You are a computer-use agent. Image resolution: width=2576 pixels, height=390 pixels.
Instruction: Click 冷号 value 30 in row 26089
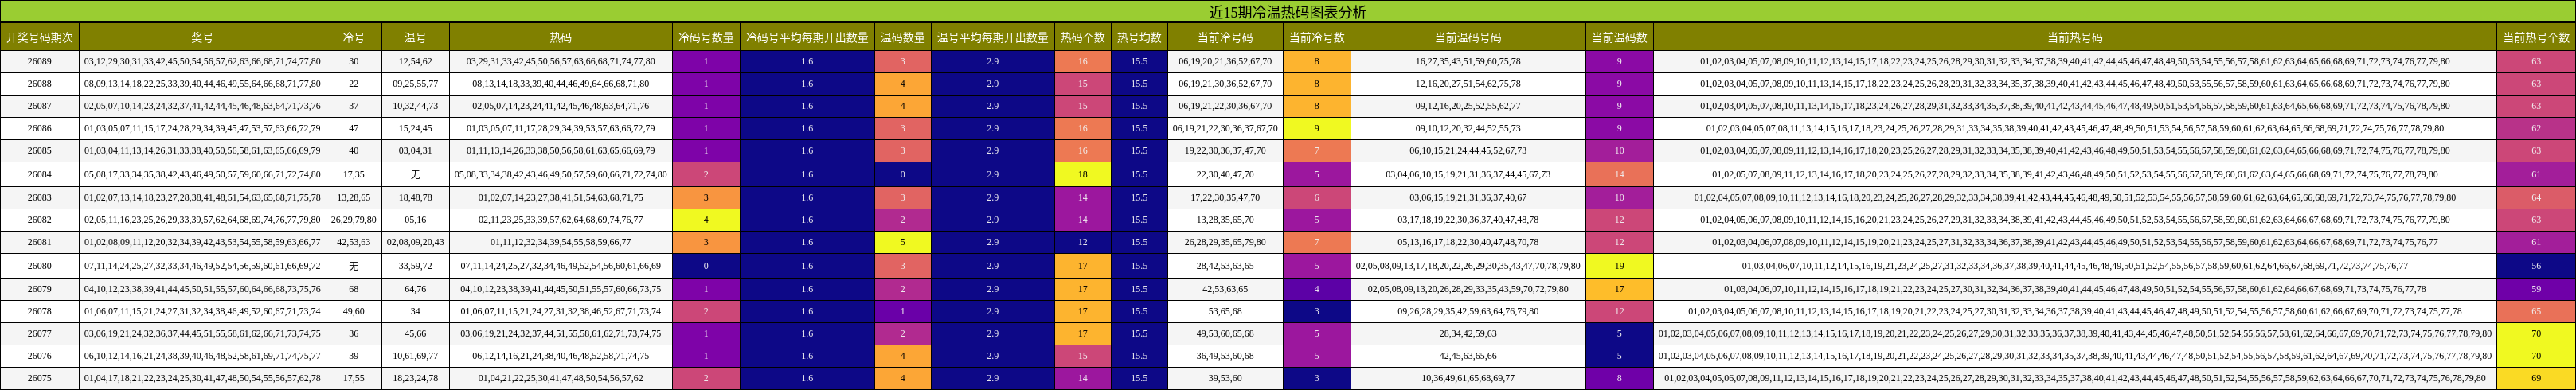353,61
